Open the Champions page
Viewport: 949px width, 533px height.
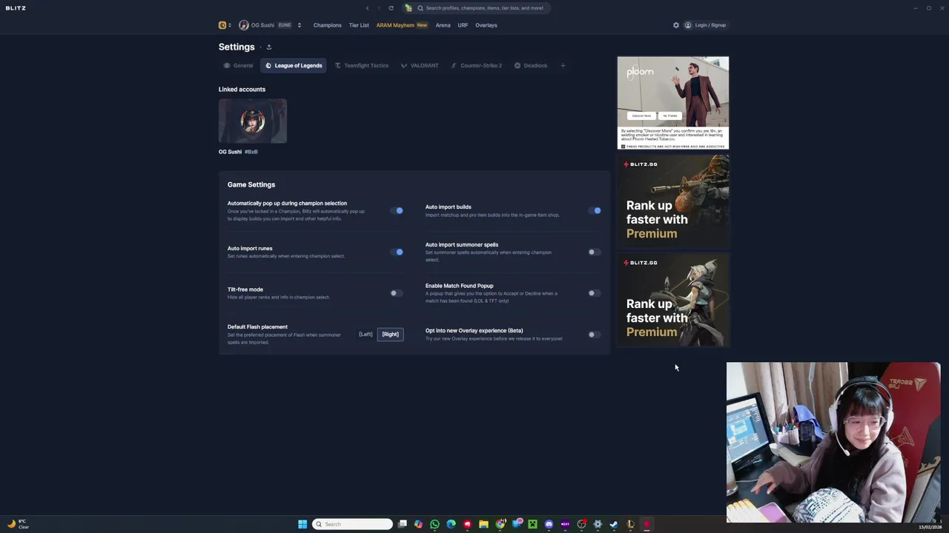coord(327,25)
